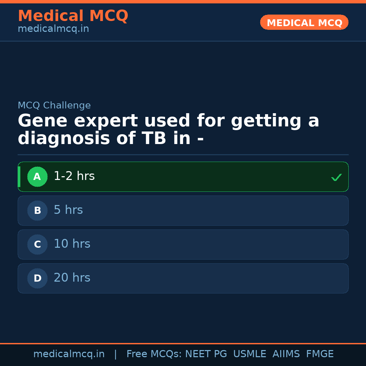Click the C letter circle icon

[37, 244]
